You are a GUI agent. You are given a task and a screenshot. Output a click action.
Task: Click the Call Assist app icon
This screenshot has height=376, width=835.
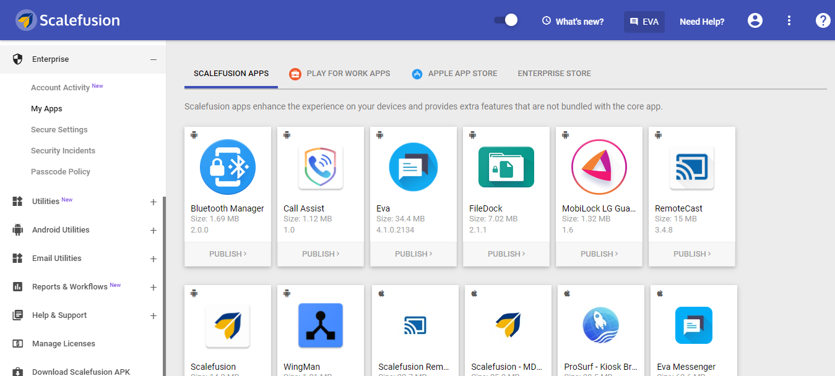coord(321,167)
